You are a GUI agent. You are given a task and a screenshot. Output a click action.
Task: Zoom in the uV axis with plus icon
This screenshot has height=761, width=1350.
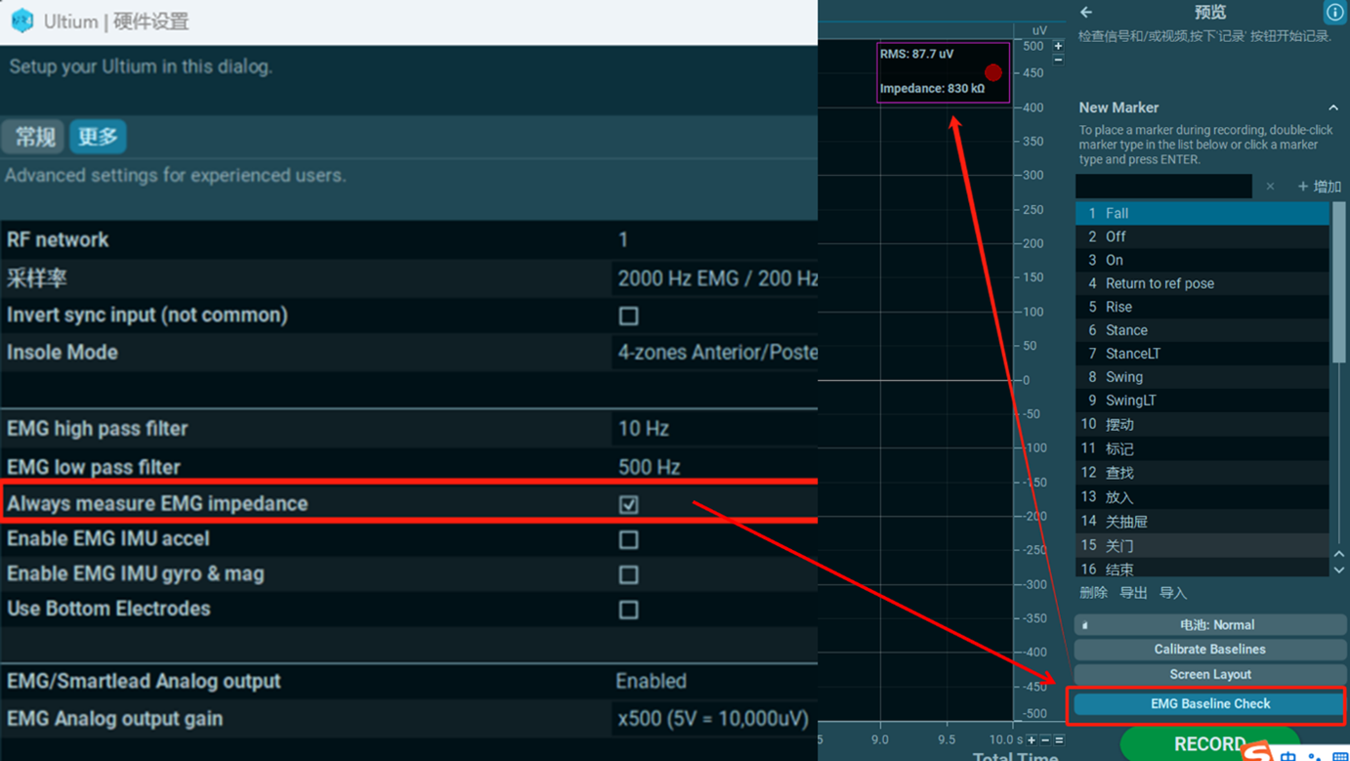(1058, 46)
